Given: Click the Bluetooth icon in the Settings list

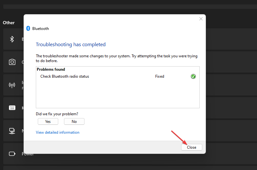Looking at the screenshot, I should 12,39.
